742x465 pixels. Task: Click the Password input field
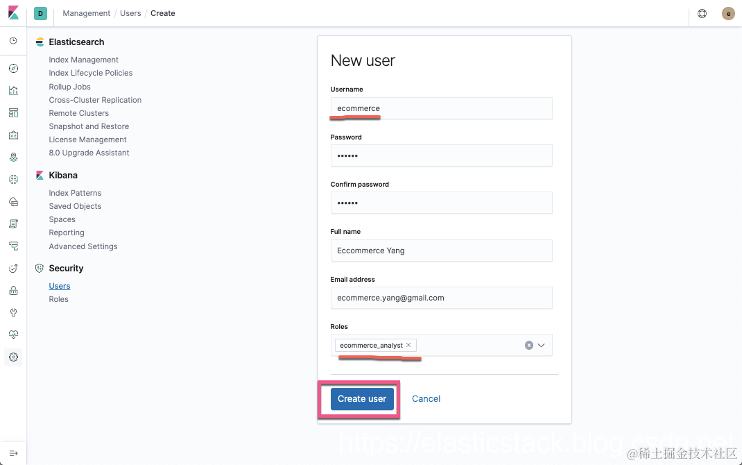click(x=441, y=155)
